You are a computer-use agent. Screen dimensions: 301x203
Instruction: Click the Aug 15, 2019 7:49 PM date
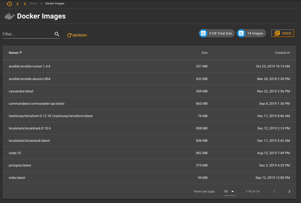(274, 153)
